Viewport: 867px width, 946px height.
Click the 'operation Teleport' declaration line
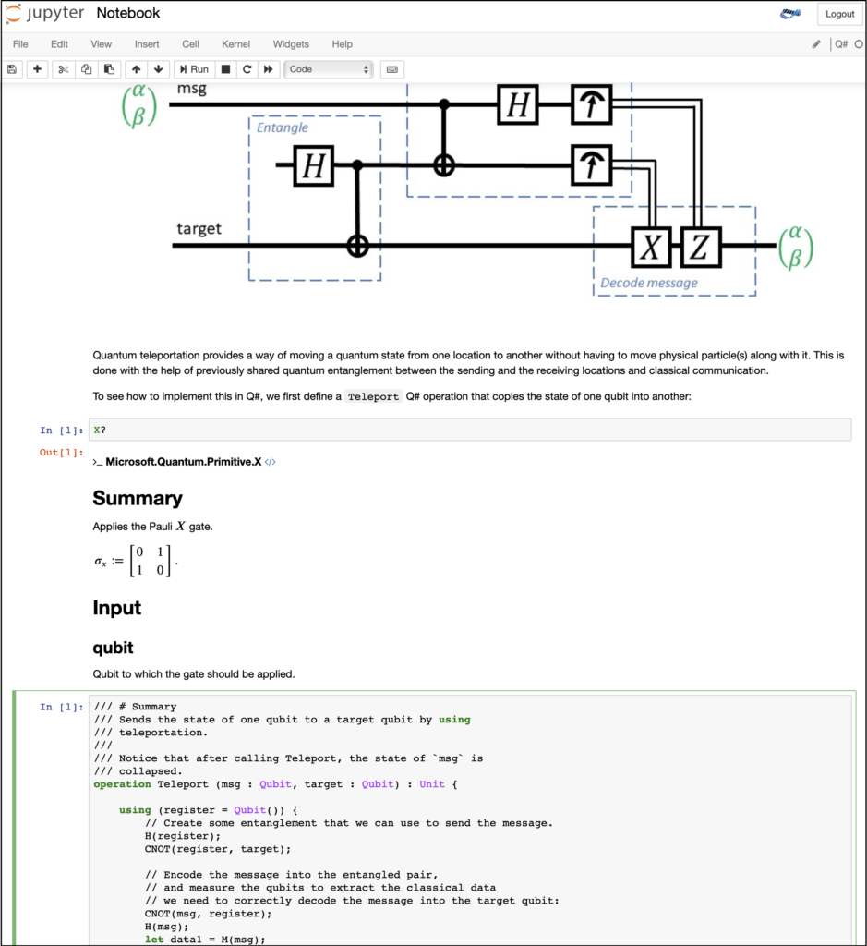[x=275, y=784]
